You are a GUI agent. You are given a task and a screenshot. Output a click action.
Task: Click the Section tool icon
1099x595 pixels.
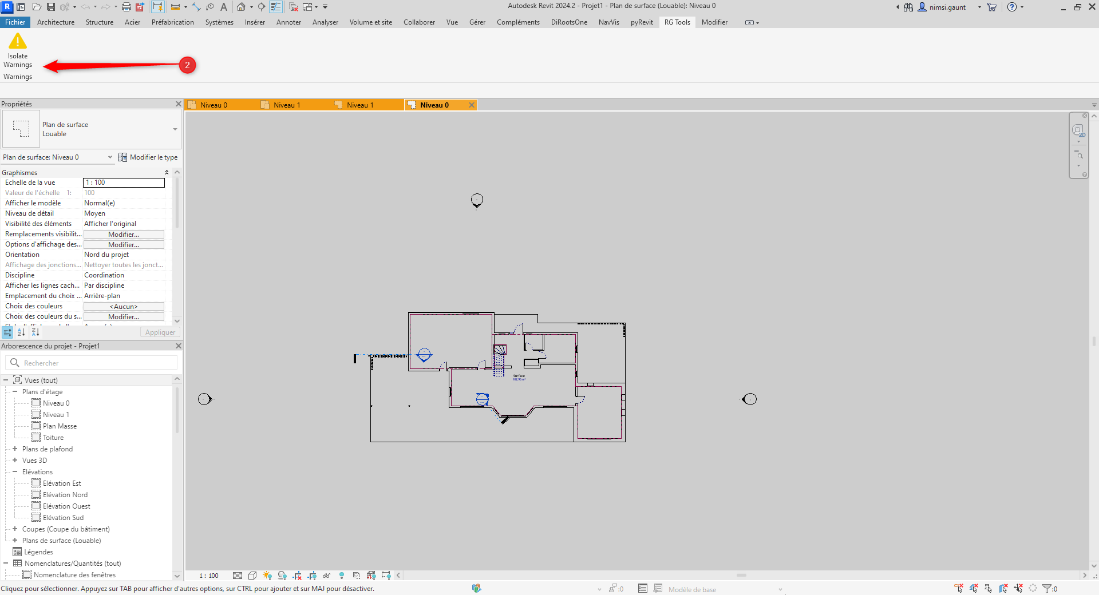point(262,7)
